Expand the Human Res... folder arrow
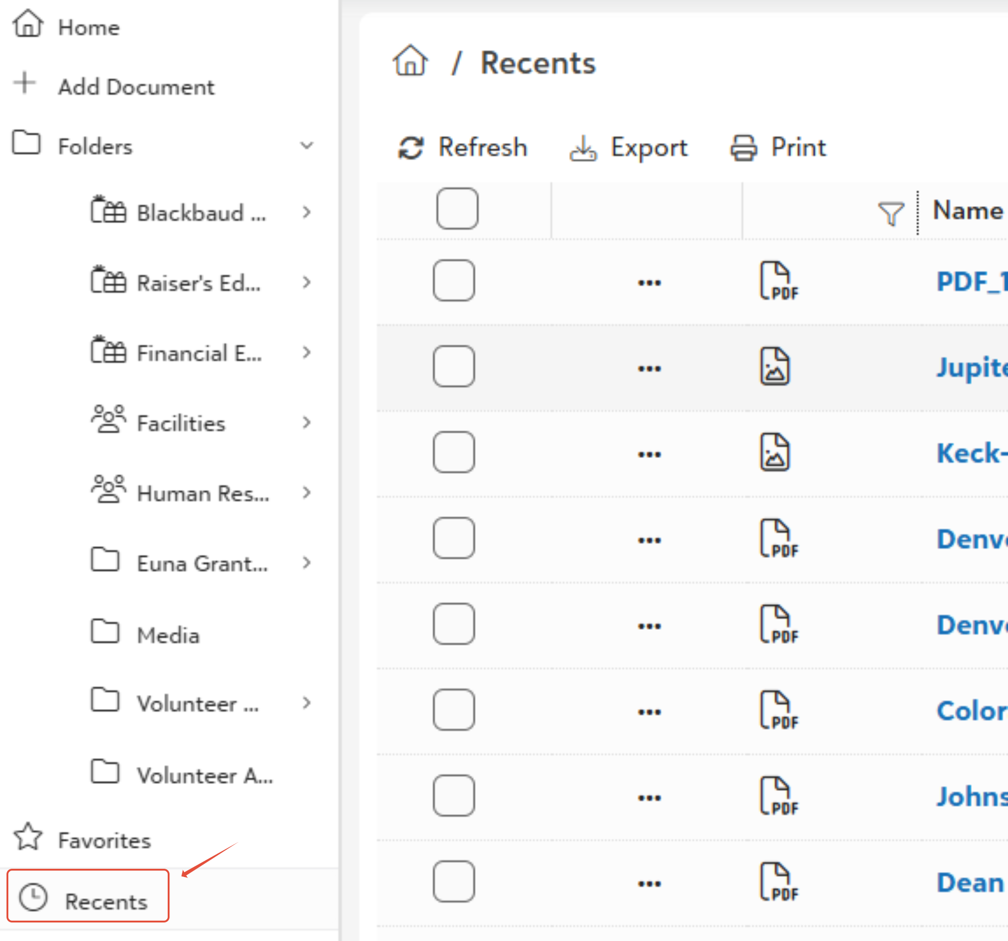Image resolution: width=1008 pixels, height=941 pixels. (306, 492)
